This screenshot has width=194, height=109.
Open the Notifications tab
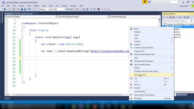182,95
